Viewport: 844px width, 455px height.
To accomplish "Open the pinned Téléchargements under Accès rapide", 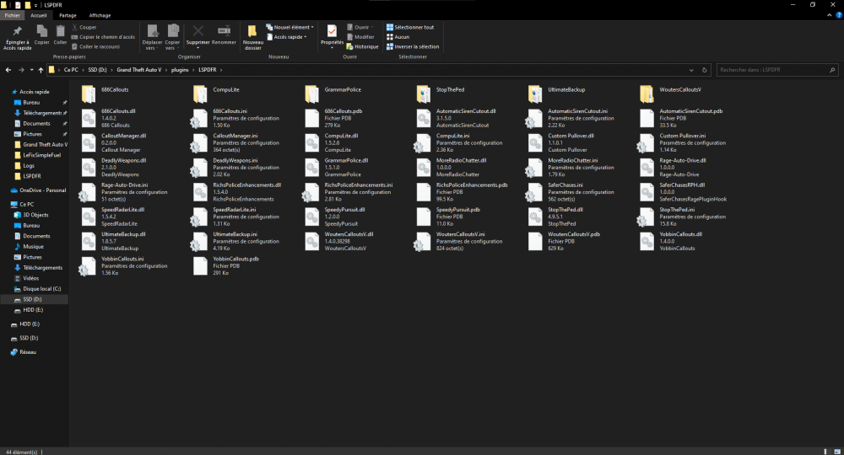I will pyautogui.click(x=41, y=113).
